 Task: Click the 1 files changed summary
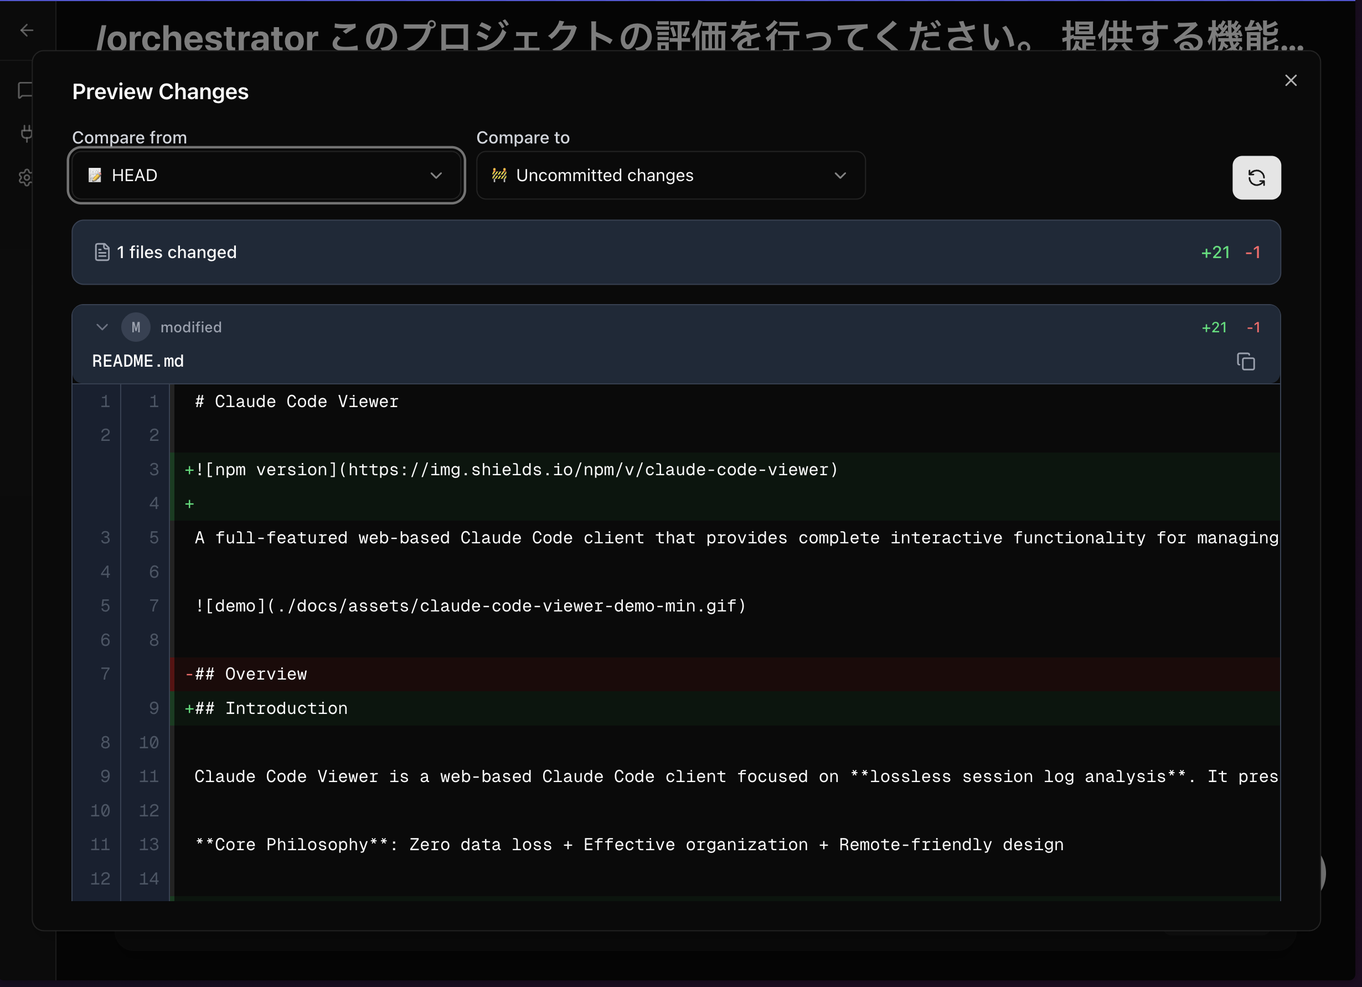177,253
